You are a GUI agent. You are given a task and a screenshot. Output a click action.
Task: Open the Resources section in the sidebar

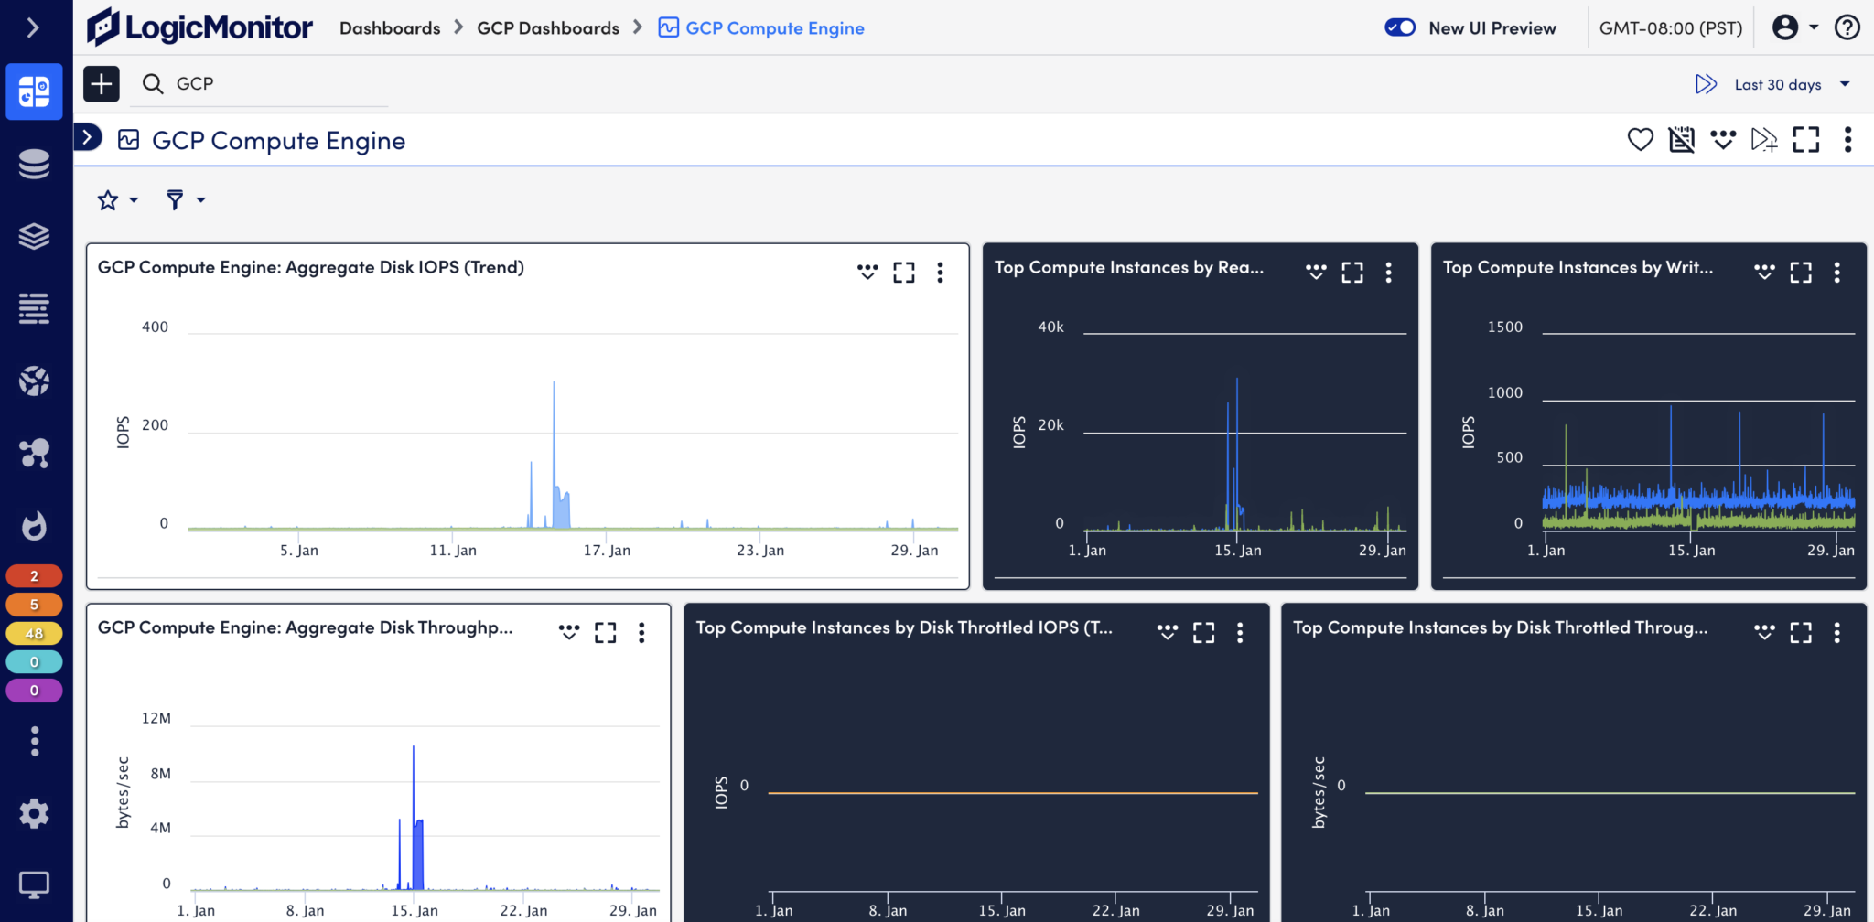(x=34, y=164)
